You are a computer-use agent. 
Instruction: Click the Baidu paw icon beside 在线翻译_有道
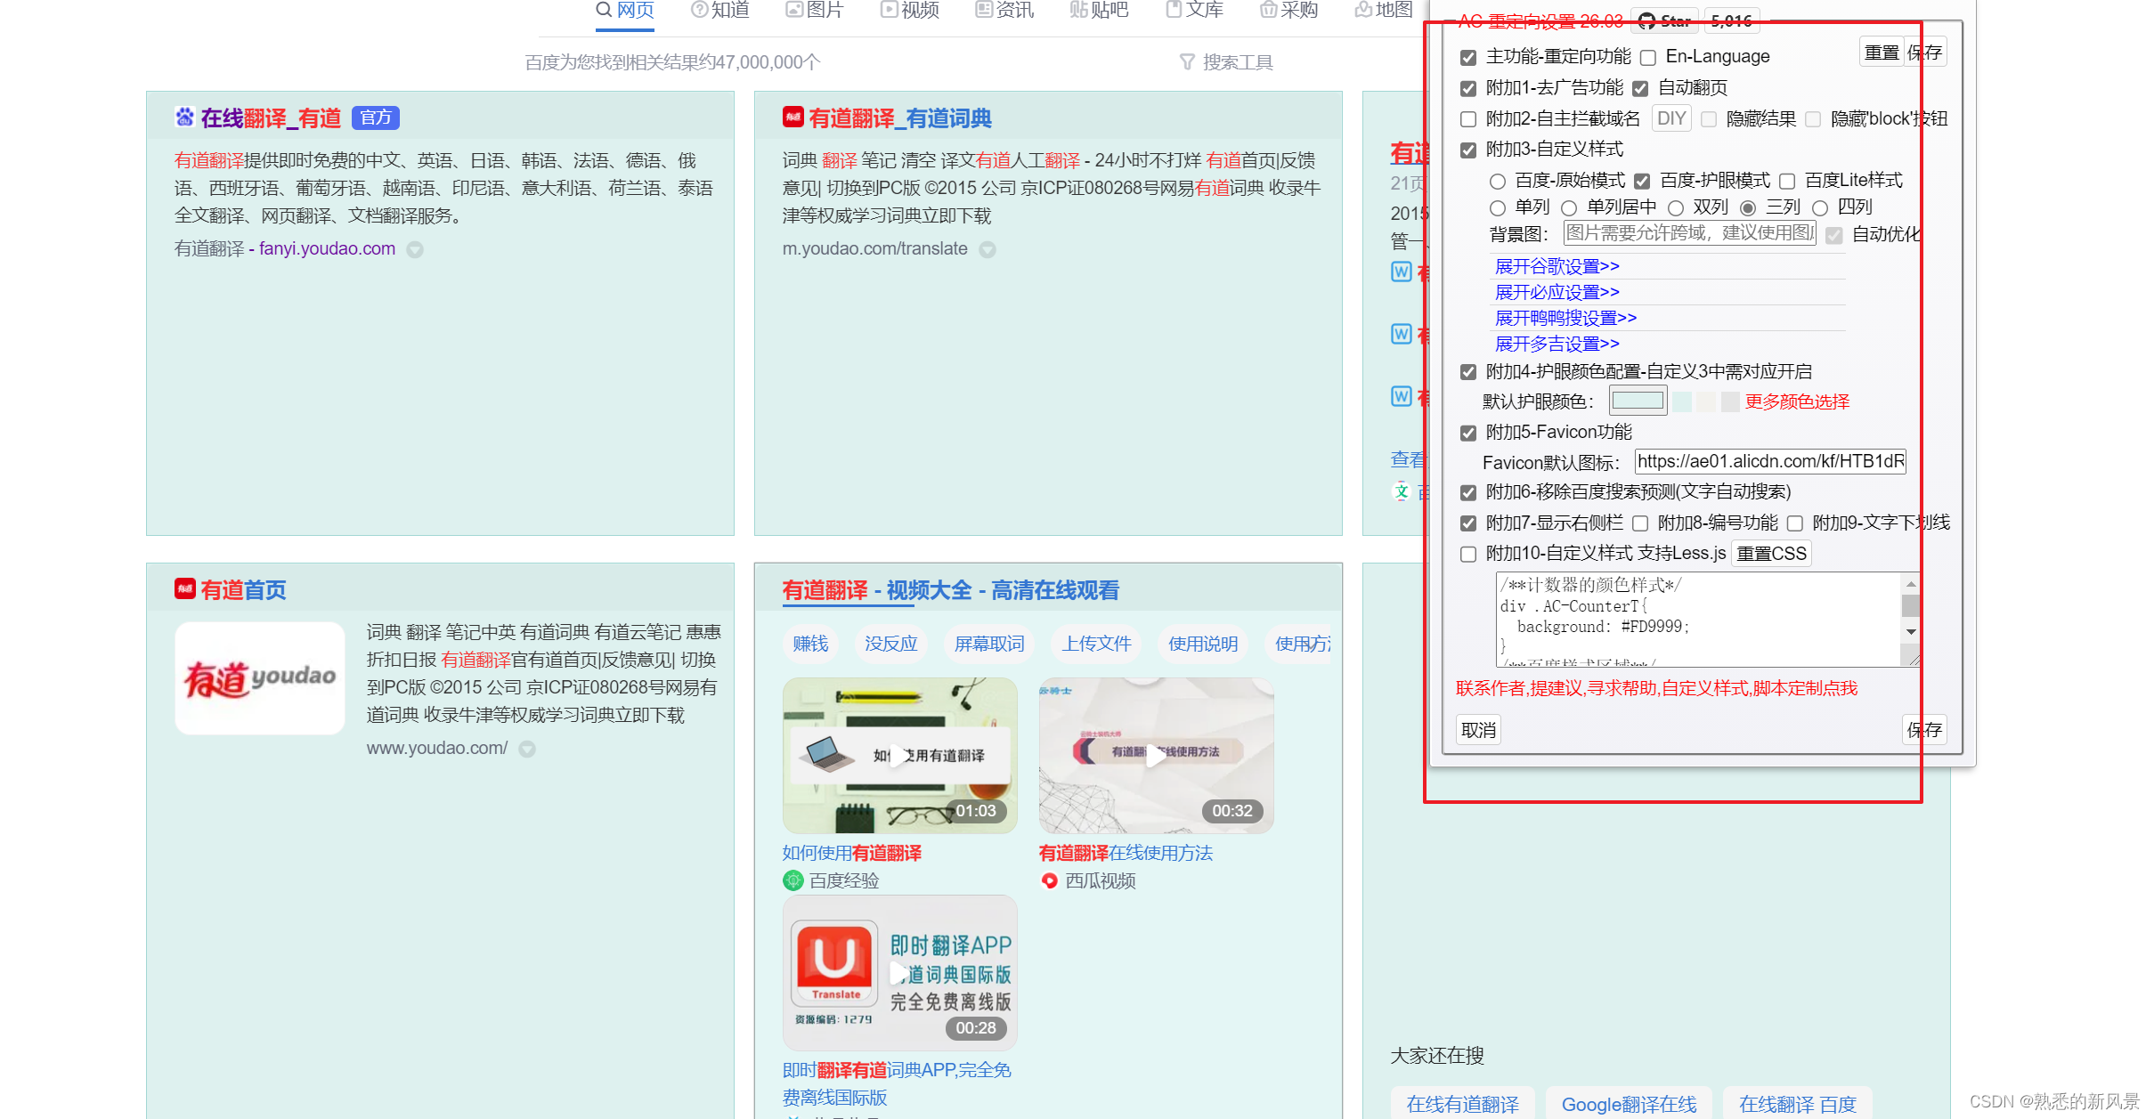(184, 118)
